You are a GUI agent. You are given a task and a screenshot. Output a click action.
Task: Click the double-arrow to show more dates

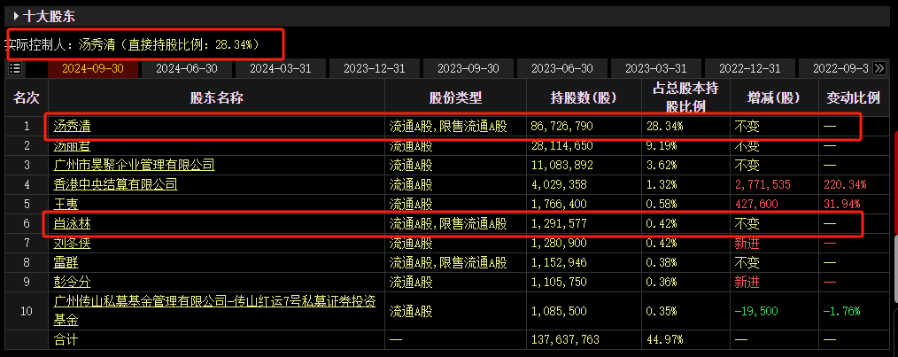coord(879,69)
